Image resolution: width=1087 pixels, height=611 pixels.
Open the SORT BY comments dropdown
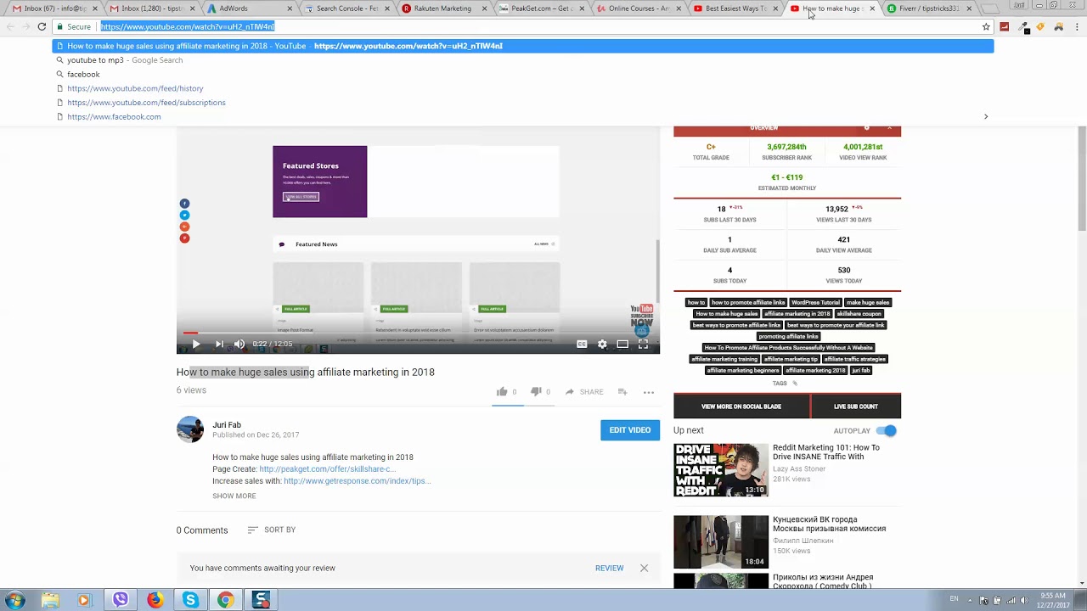point(272,530)
